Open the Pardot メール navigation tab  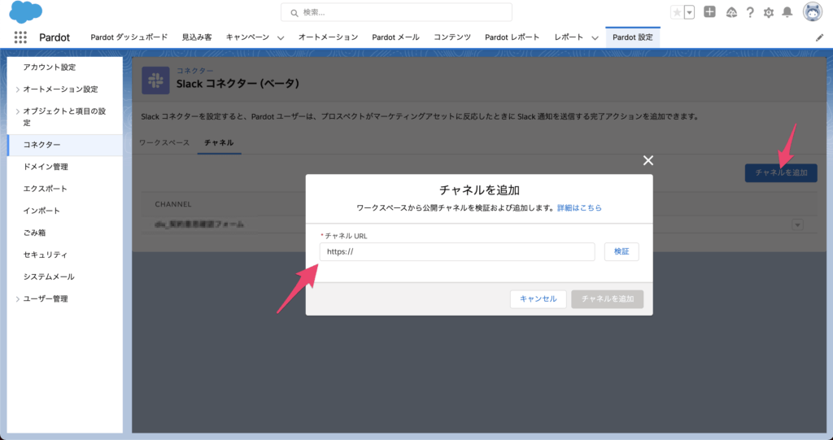pyautogui.click(x=395, y=37)
